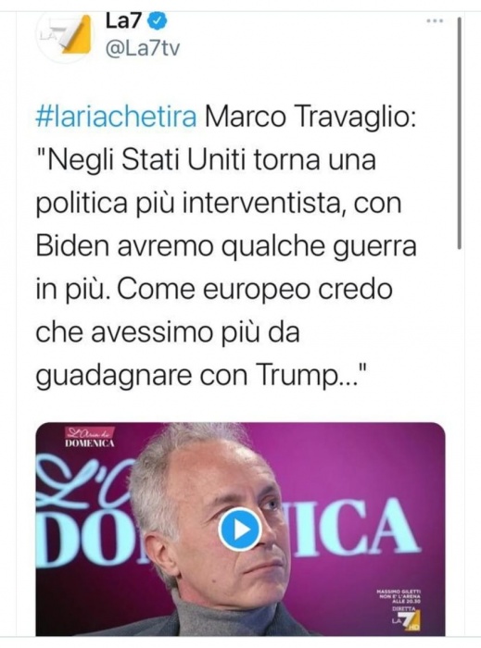Image resolution: width=481 pixels, height=648 pixels.
Task: Play the Marco Travaglio video
Action: click(239, 530)
